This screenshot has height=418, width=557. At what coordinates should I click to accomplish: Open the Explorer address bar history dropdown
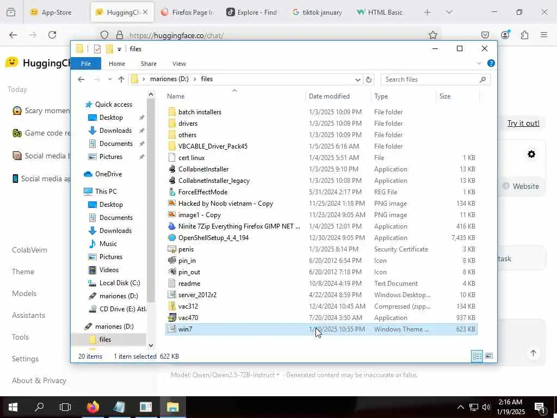pos(358,79)
